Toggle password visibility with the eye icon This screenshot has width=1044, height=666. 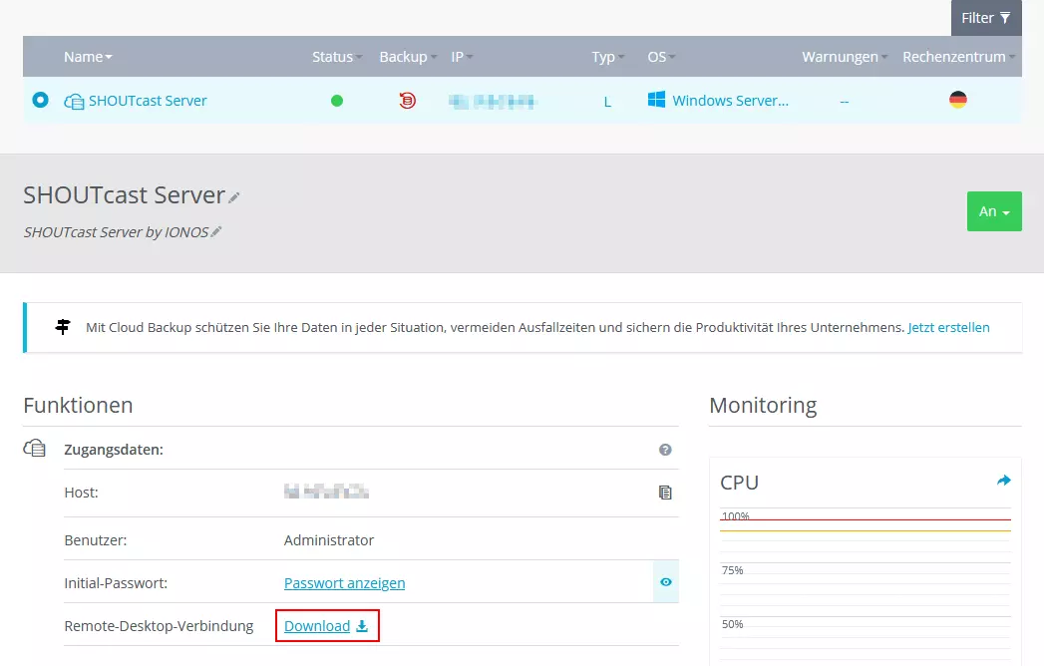666,582
